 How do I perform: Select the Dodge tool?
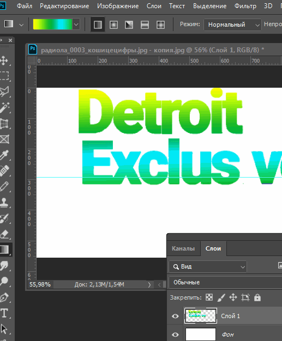point(4,282)
